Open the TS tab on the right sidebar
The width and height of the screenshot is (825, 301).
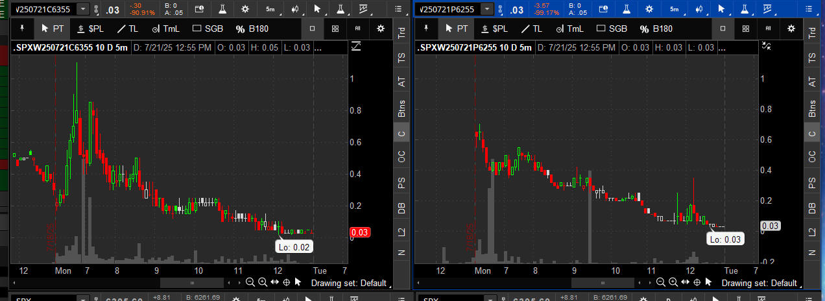811,58
